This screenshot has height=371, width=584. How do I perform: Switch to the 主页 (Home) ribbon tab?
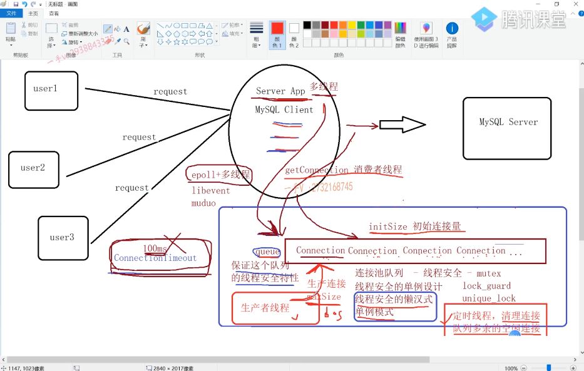point(33,13)
